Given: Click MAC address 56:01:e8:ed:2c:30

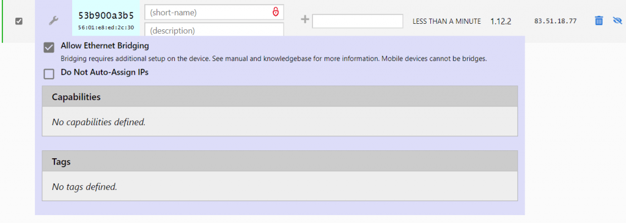Looking at the screenshot, I should pyautogui.click(x=106, y=27).
